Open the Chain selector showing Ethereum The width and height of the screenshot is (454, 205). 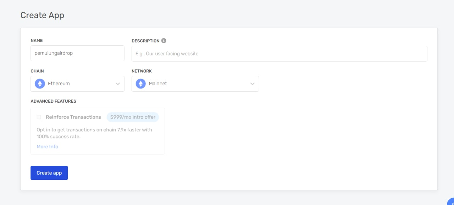[77, 84]
